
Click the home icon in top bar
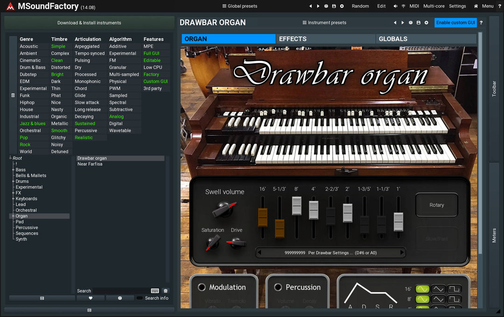[476, 6]
